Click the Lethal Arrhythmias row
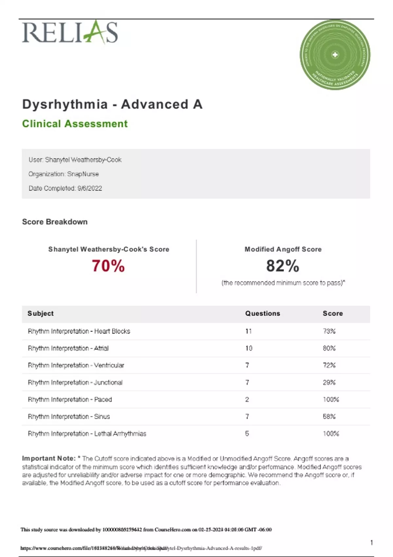The height and width of the screenshot is (557, 393). [x=87, y=433]
